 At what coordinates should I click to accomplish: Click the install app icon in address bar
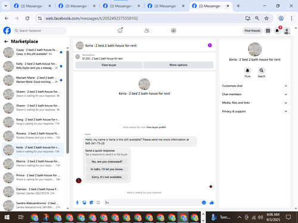[247, 18]
